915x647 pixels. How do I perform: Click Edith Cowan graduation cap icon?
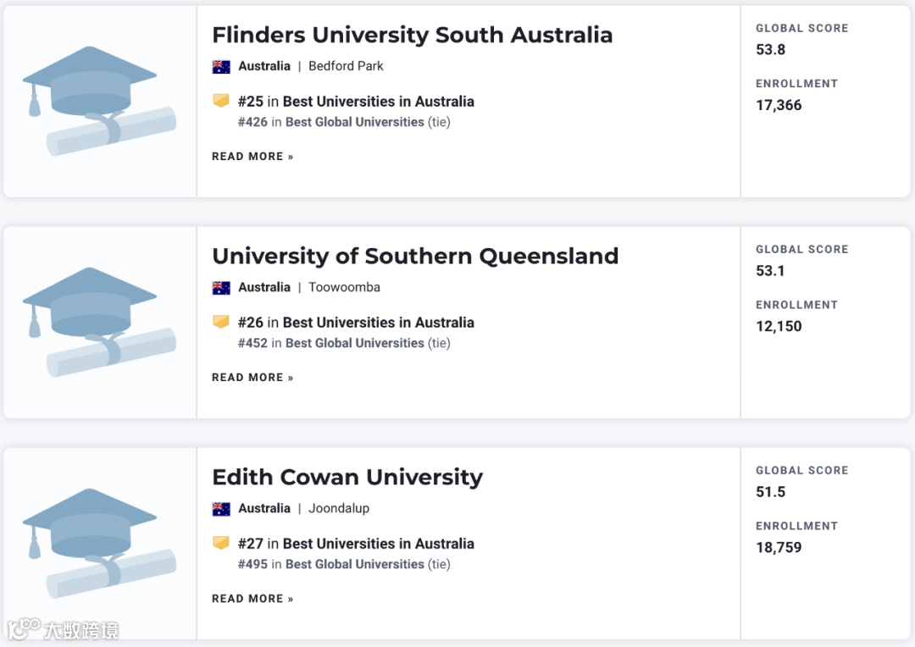(x=98, y=544)
